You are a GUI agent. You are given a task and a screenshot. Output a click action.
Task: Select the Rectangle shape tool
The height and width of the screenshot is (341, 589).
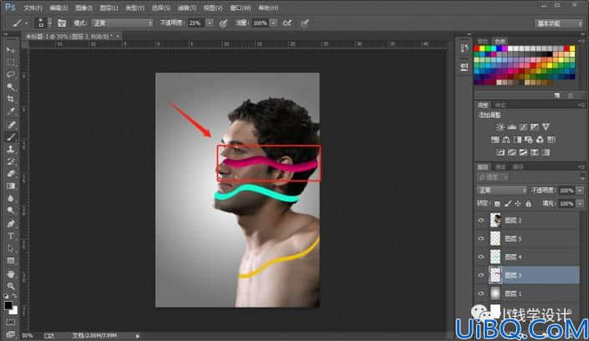(x=11, y=261)
